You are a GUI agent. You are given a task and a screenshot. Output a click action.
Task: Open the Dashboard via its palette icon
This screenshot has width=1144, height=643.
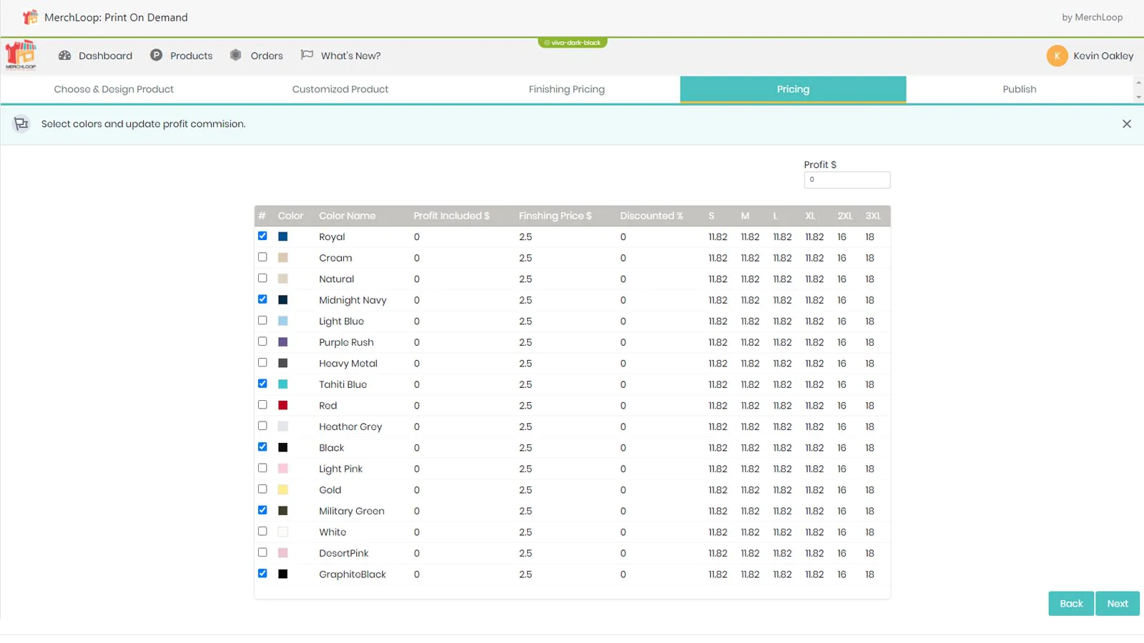pos(65,55)
